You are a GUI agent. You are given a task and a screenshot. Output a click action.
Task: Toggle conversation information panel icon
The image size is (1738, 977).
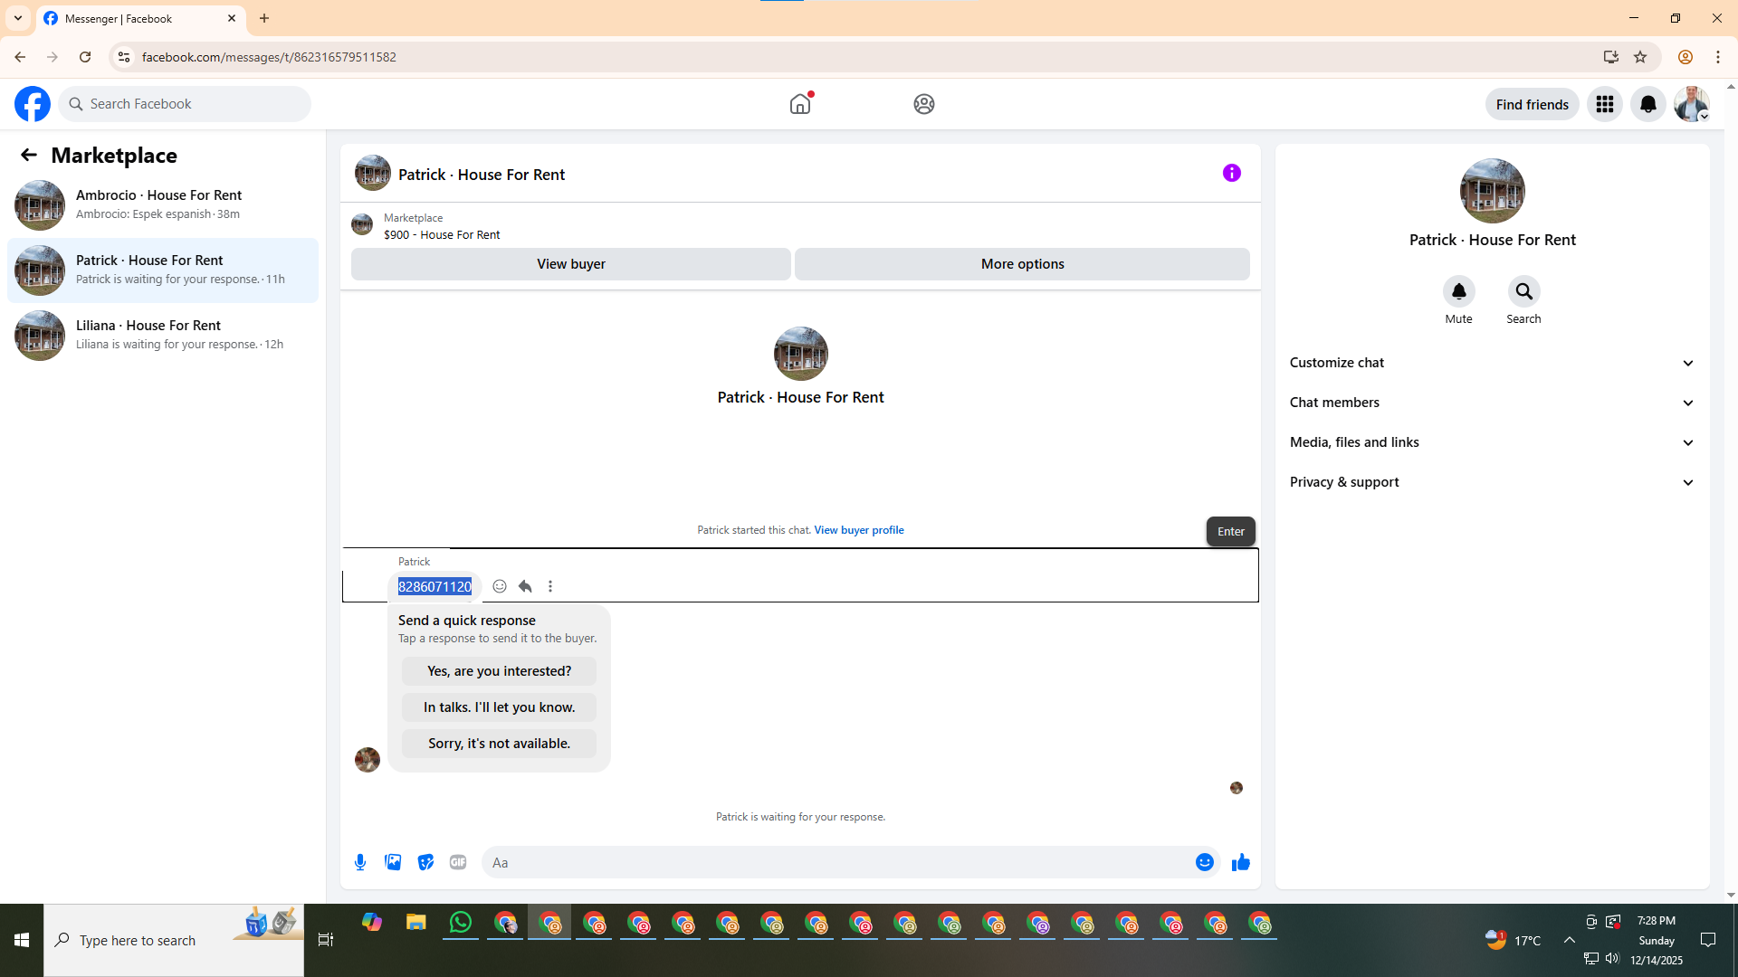1231,173
